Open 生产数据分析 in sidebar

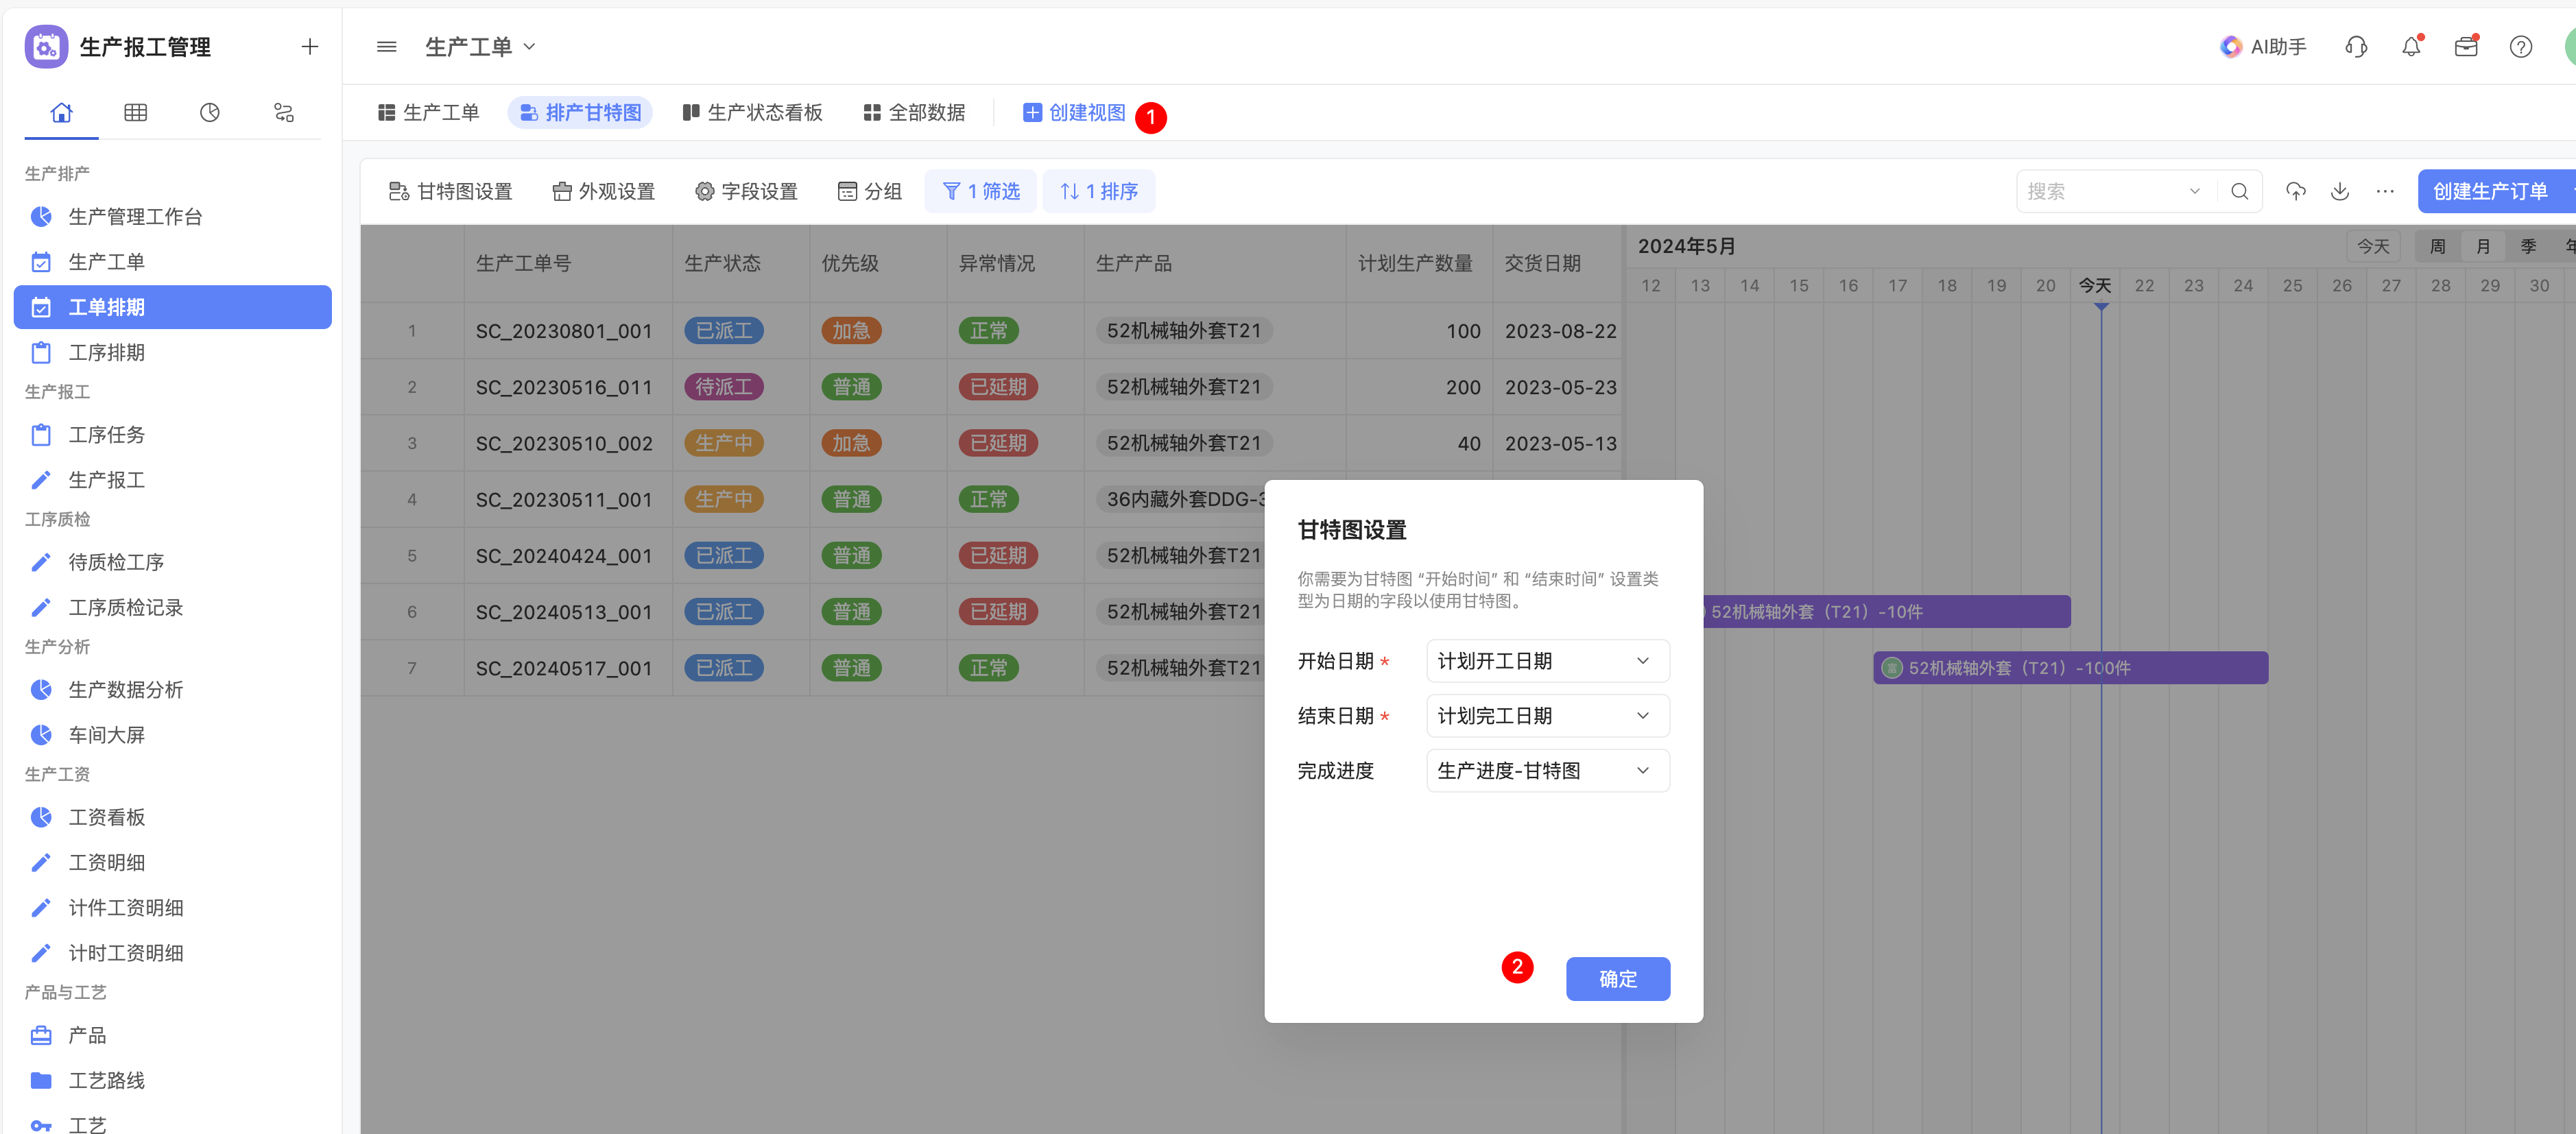point(173,690)
